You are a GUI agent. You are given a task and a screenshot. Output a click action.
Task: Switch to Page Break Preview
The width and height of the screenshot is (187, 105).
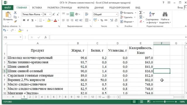pyautogui.click(x=149, y=102)
